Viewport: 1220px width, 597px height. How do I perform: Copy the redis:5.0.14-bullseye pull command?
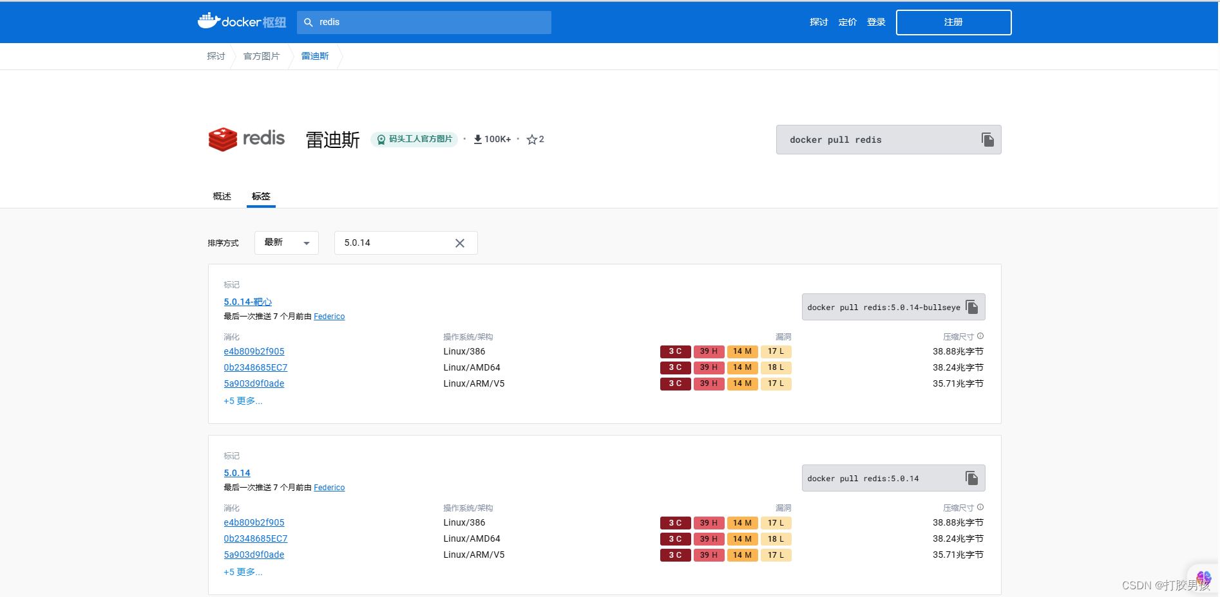click(972, 308)
